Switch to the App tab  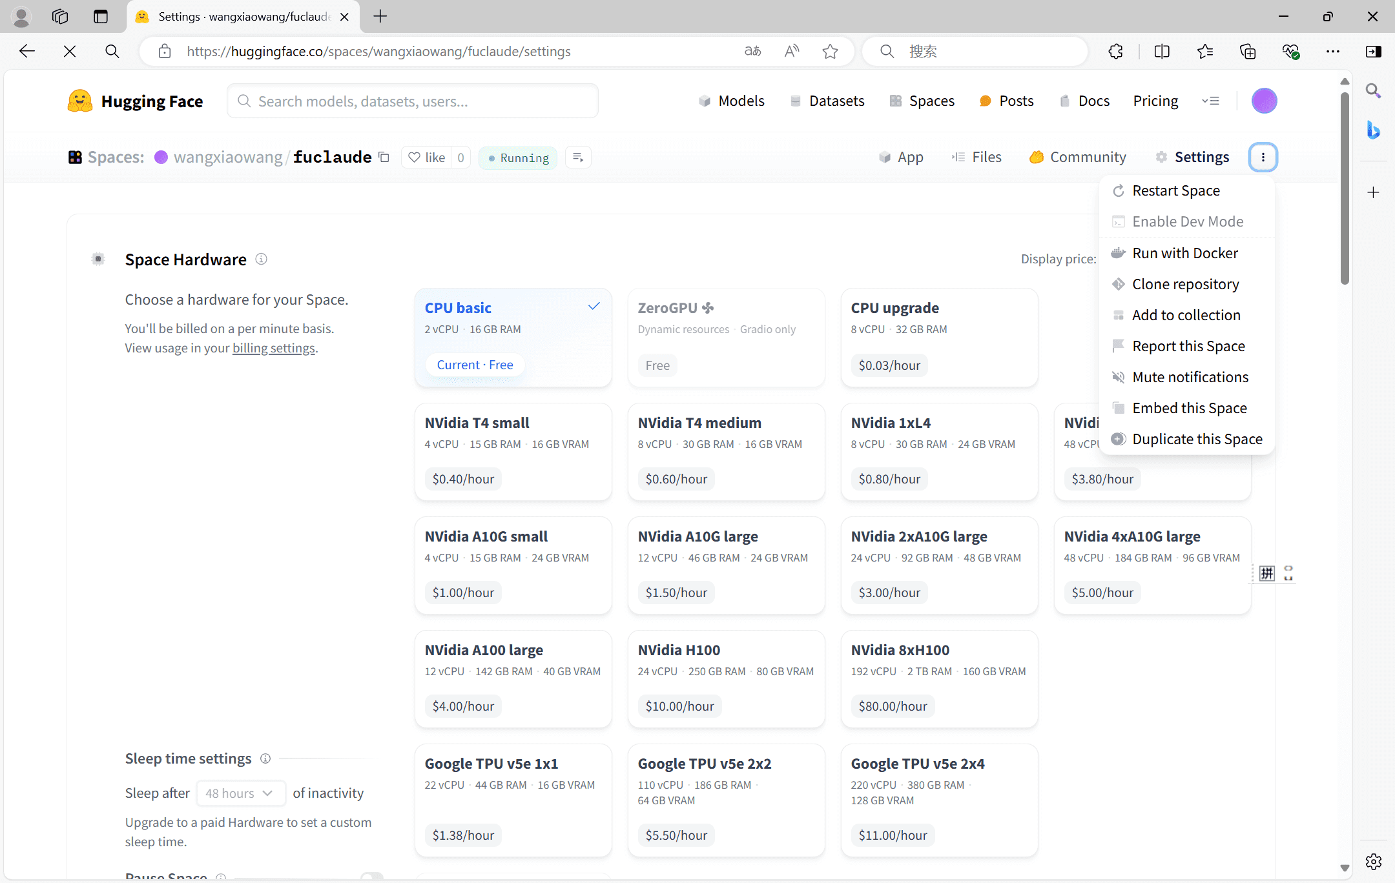(x=902, y=157)
